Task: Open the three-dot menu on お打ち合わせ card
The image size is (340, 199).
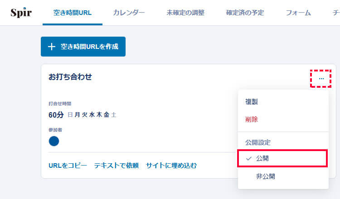Action: [x=321, y=79]
